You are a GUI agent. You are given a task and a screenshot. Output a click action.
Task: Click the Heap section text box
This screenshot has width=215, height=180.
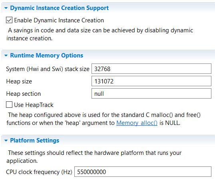coord(151,93)
